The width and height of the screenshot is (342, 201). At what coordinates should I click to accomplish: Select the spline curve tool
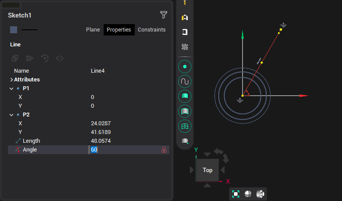tap(185, 81)
